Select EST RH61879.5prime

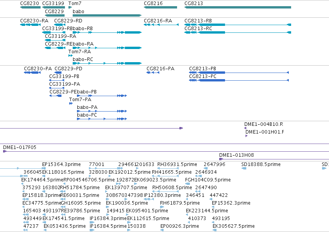tap(180, 203)
